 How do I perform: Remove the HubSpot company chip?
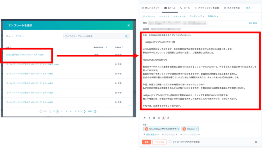click(x=197, y=129)
